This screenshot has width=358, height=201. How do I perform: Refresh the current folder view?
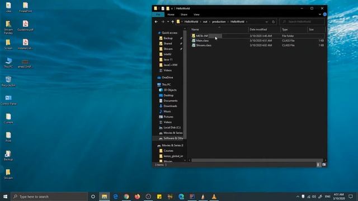pyautogui.click(x=274, y=22)
